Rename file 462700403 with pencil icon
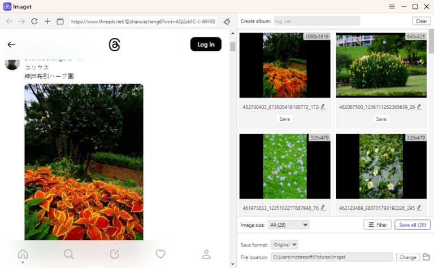The image size is (434, 268). [323, 107]
